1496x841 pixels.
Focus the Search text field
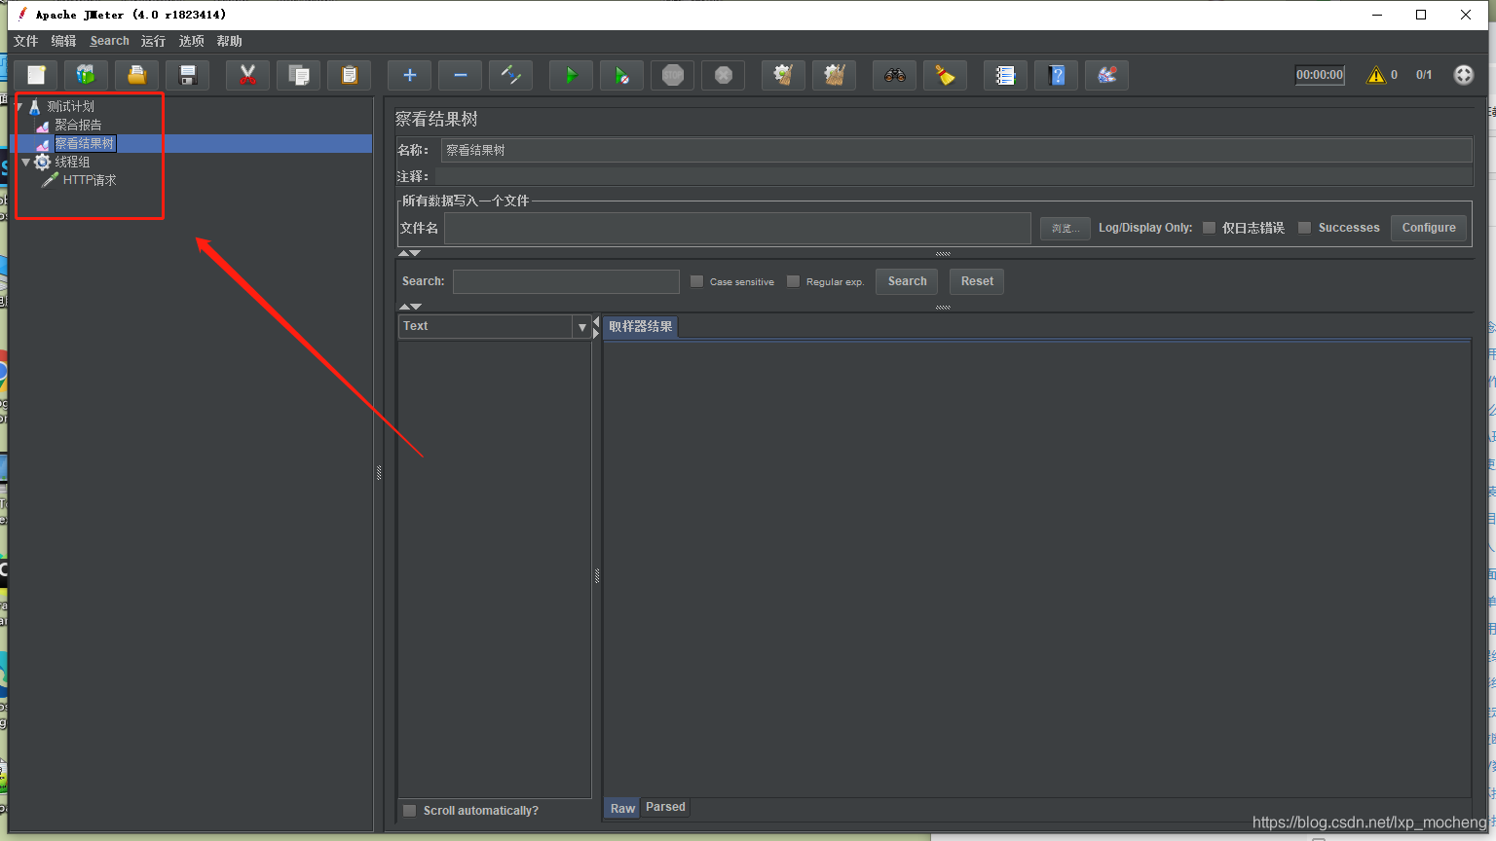pos(566,281)
